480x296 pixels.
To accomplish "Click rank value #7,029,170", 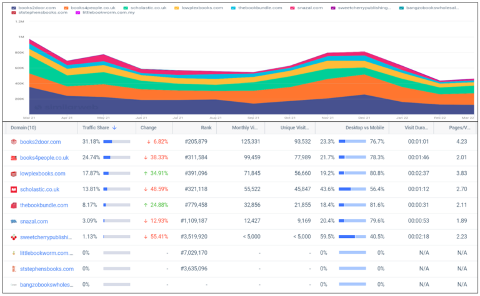I will pos(194,253).
